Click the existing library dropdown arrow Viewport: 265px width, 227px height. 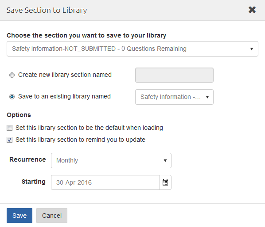coord(207,97)
